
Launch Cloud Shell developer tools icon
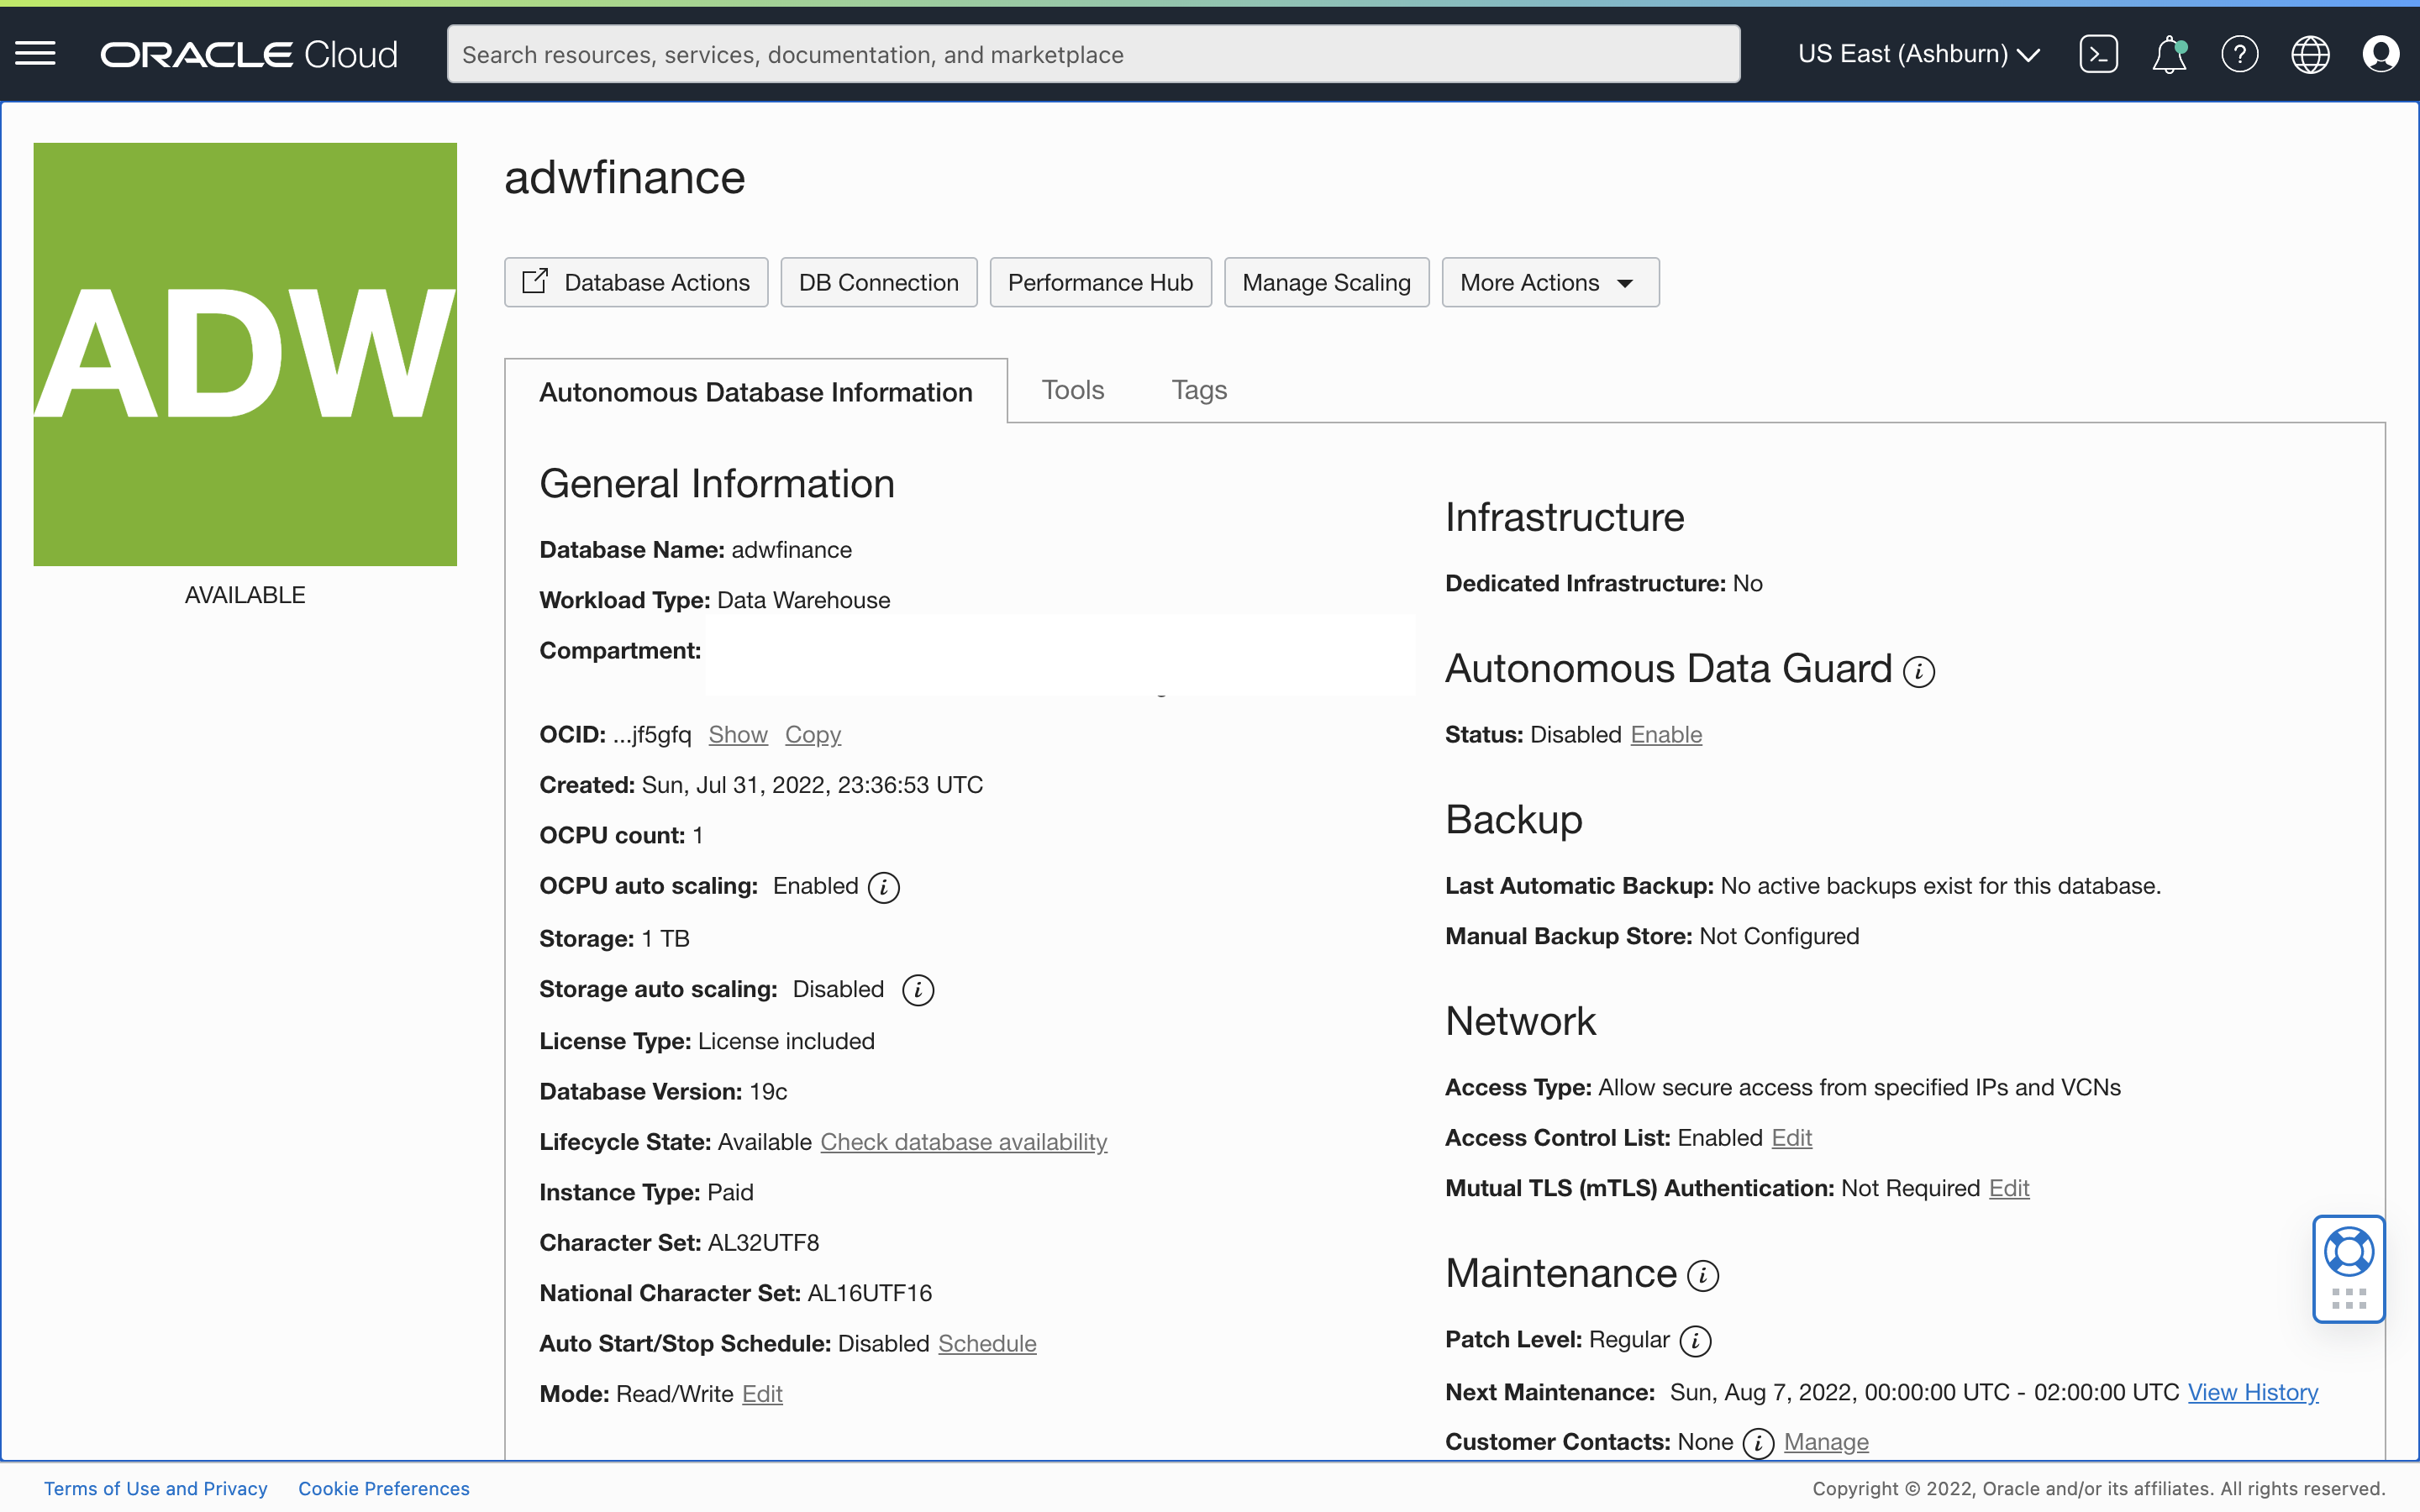(2098, 54)
